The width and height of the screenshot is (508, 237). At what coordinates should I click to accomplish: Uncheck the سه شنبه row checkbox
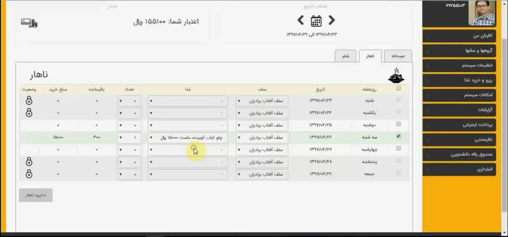coord(398,136)
